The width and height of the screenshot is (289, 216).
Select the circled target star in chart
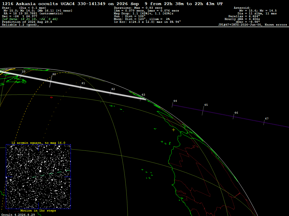tap(38, 177)
